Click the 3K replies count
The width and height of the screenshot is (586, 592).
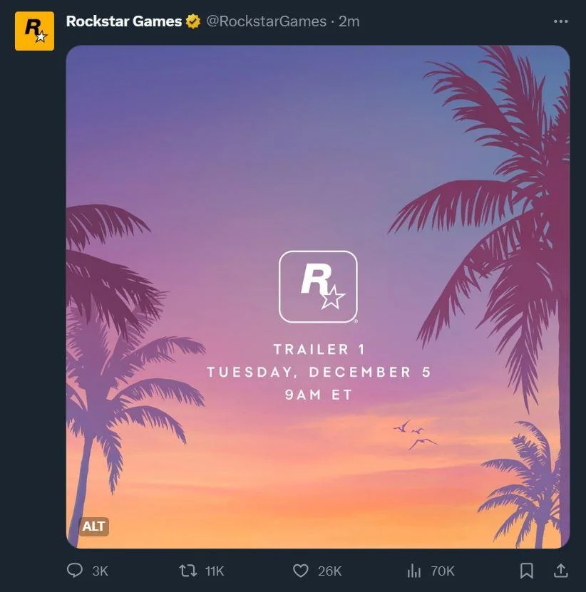pos(101,571)
